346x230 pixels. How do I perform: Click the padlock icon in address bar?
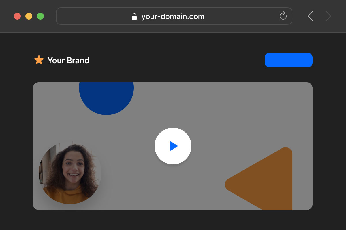pyautogui.click(x=134, y=17)
